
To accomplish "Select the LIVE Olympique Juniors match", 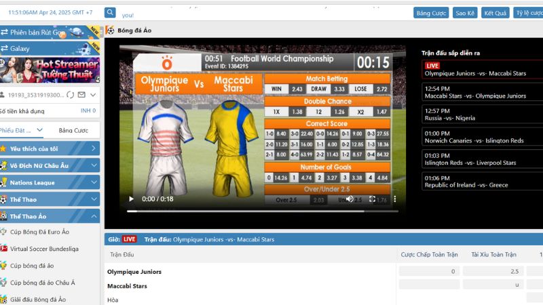I will (x=482, y=70).
